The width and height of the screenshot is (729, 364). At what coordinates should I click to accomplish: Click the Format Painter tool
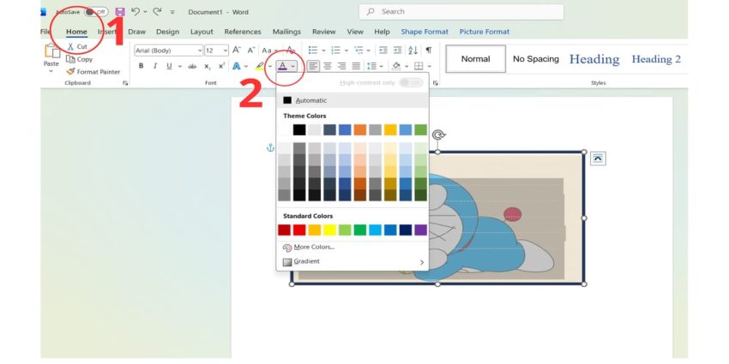click(x=93, y=72)
